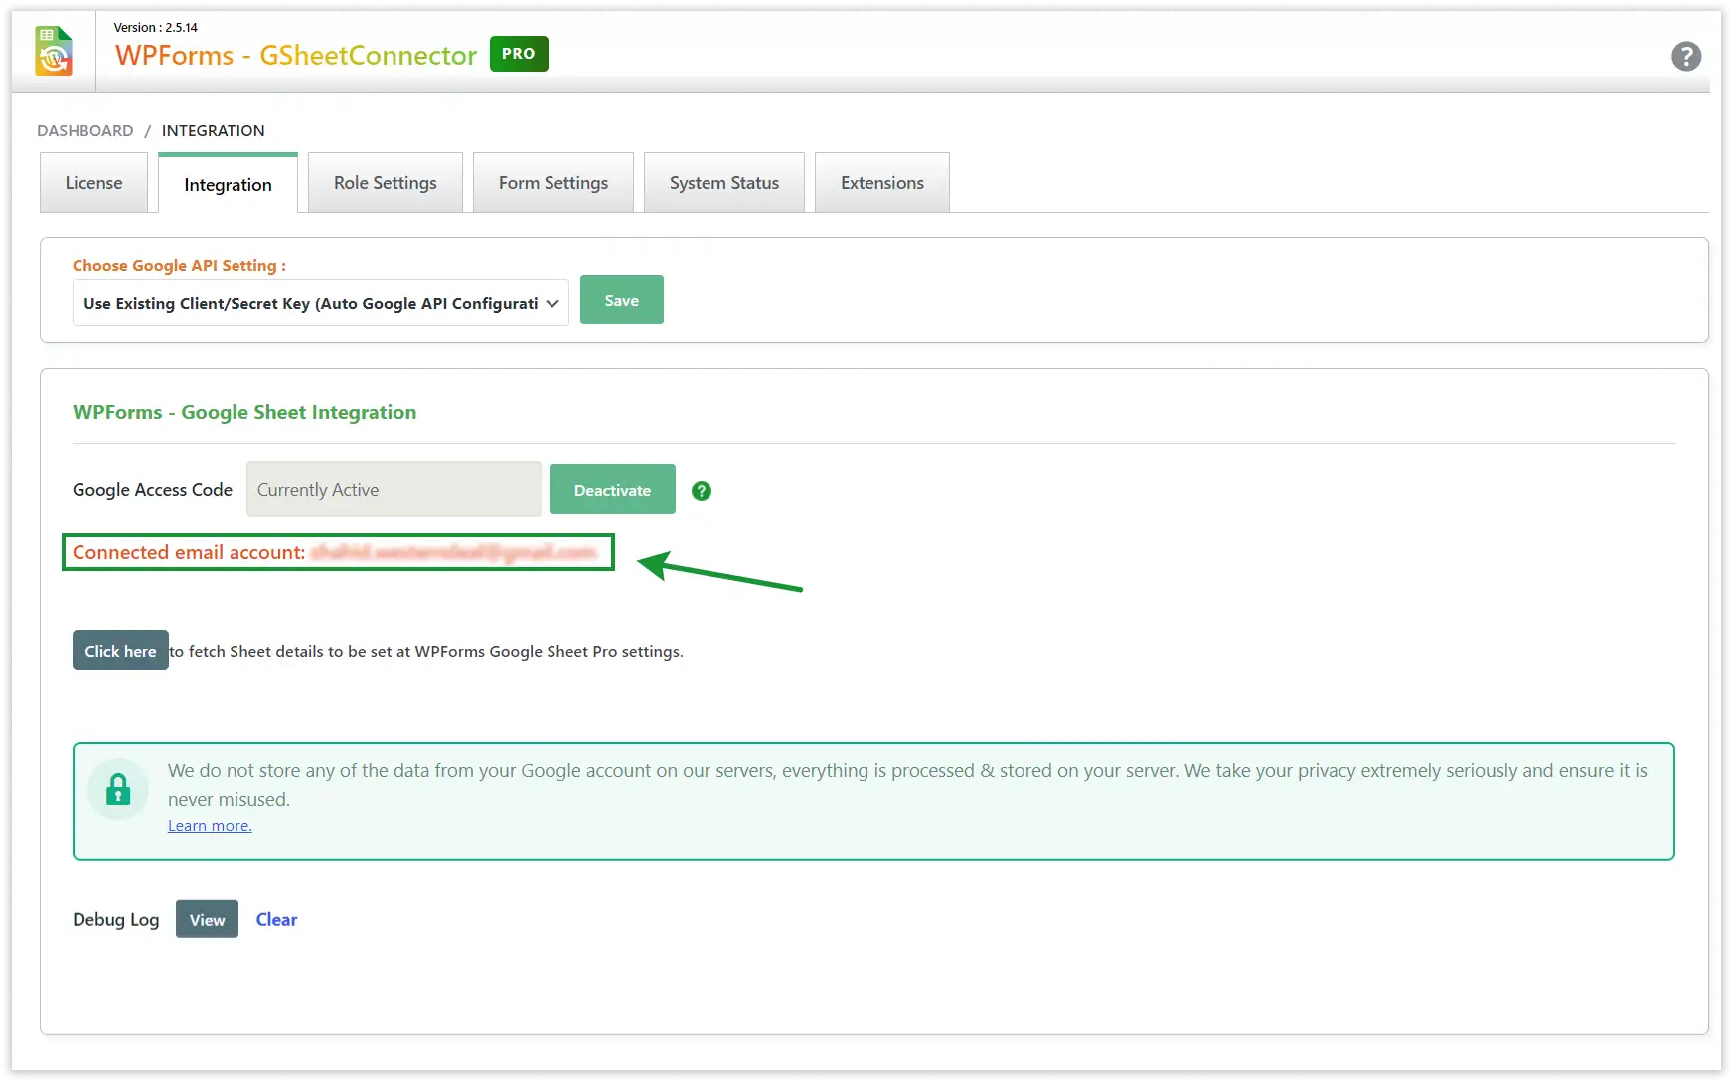Viewport: 1733px width, 1083px height.
Task: Deactivate the Google Access Code
Action: [611, 489]
